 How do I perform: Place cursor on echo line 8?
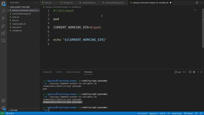click(x=80, y=40)
